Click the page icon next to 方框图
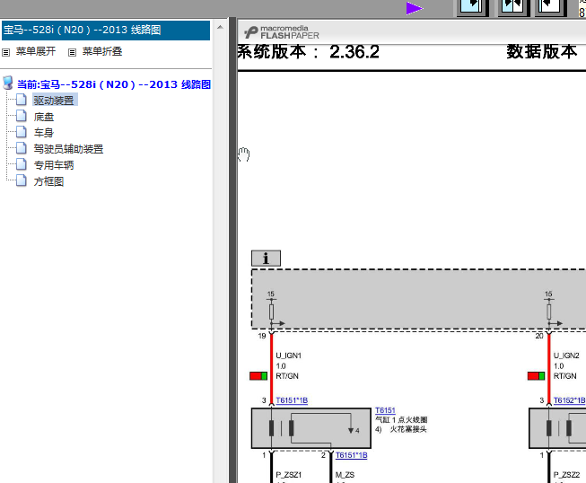Screen dimensions: 586x483 22,180
